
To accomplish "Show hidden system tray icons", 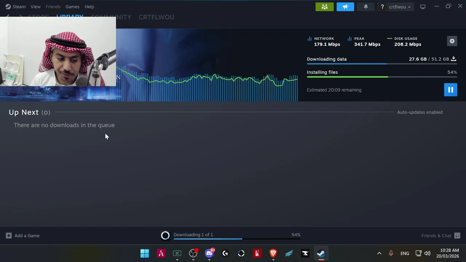I will (x=379, y=253).
